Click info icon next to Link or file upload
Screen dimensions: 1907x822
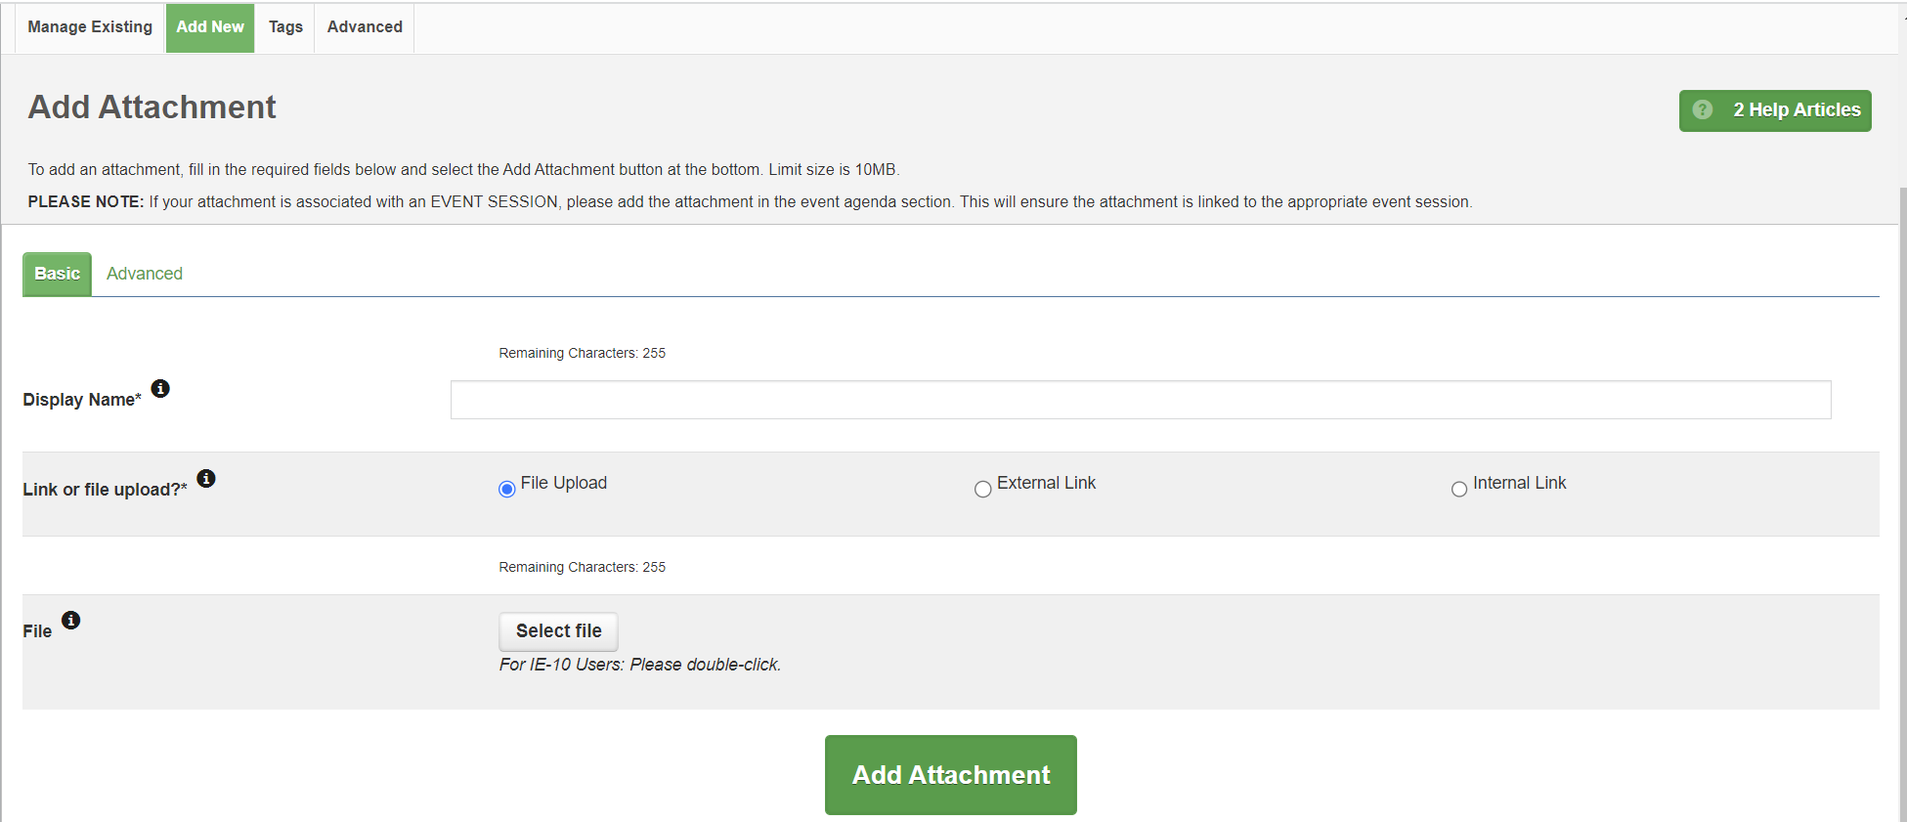[x=206, y=479]
